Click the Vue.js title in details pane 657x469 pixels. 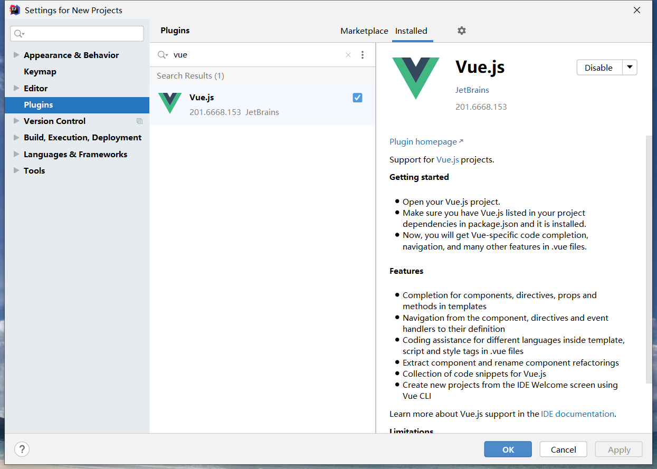click(480, 67)
